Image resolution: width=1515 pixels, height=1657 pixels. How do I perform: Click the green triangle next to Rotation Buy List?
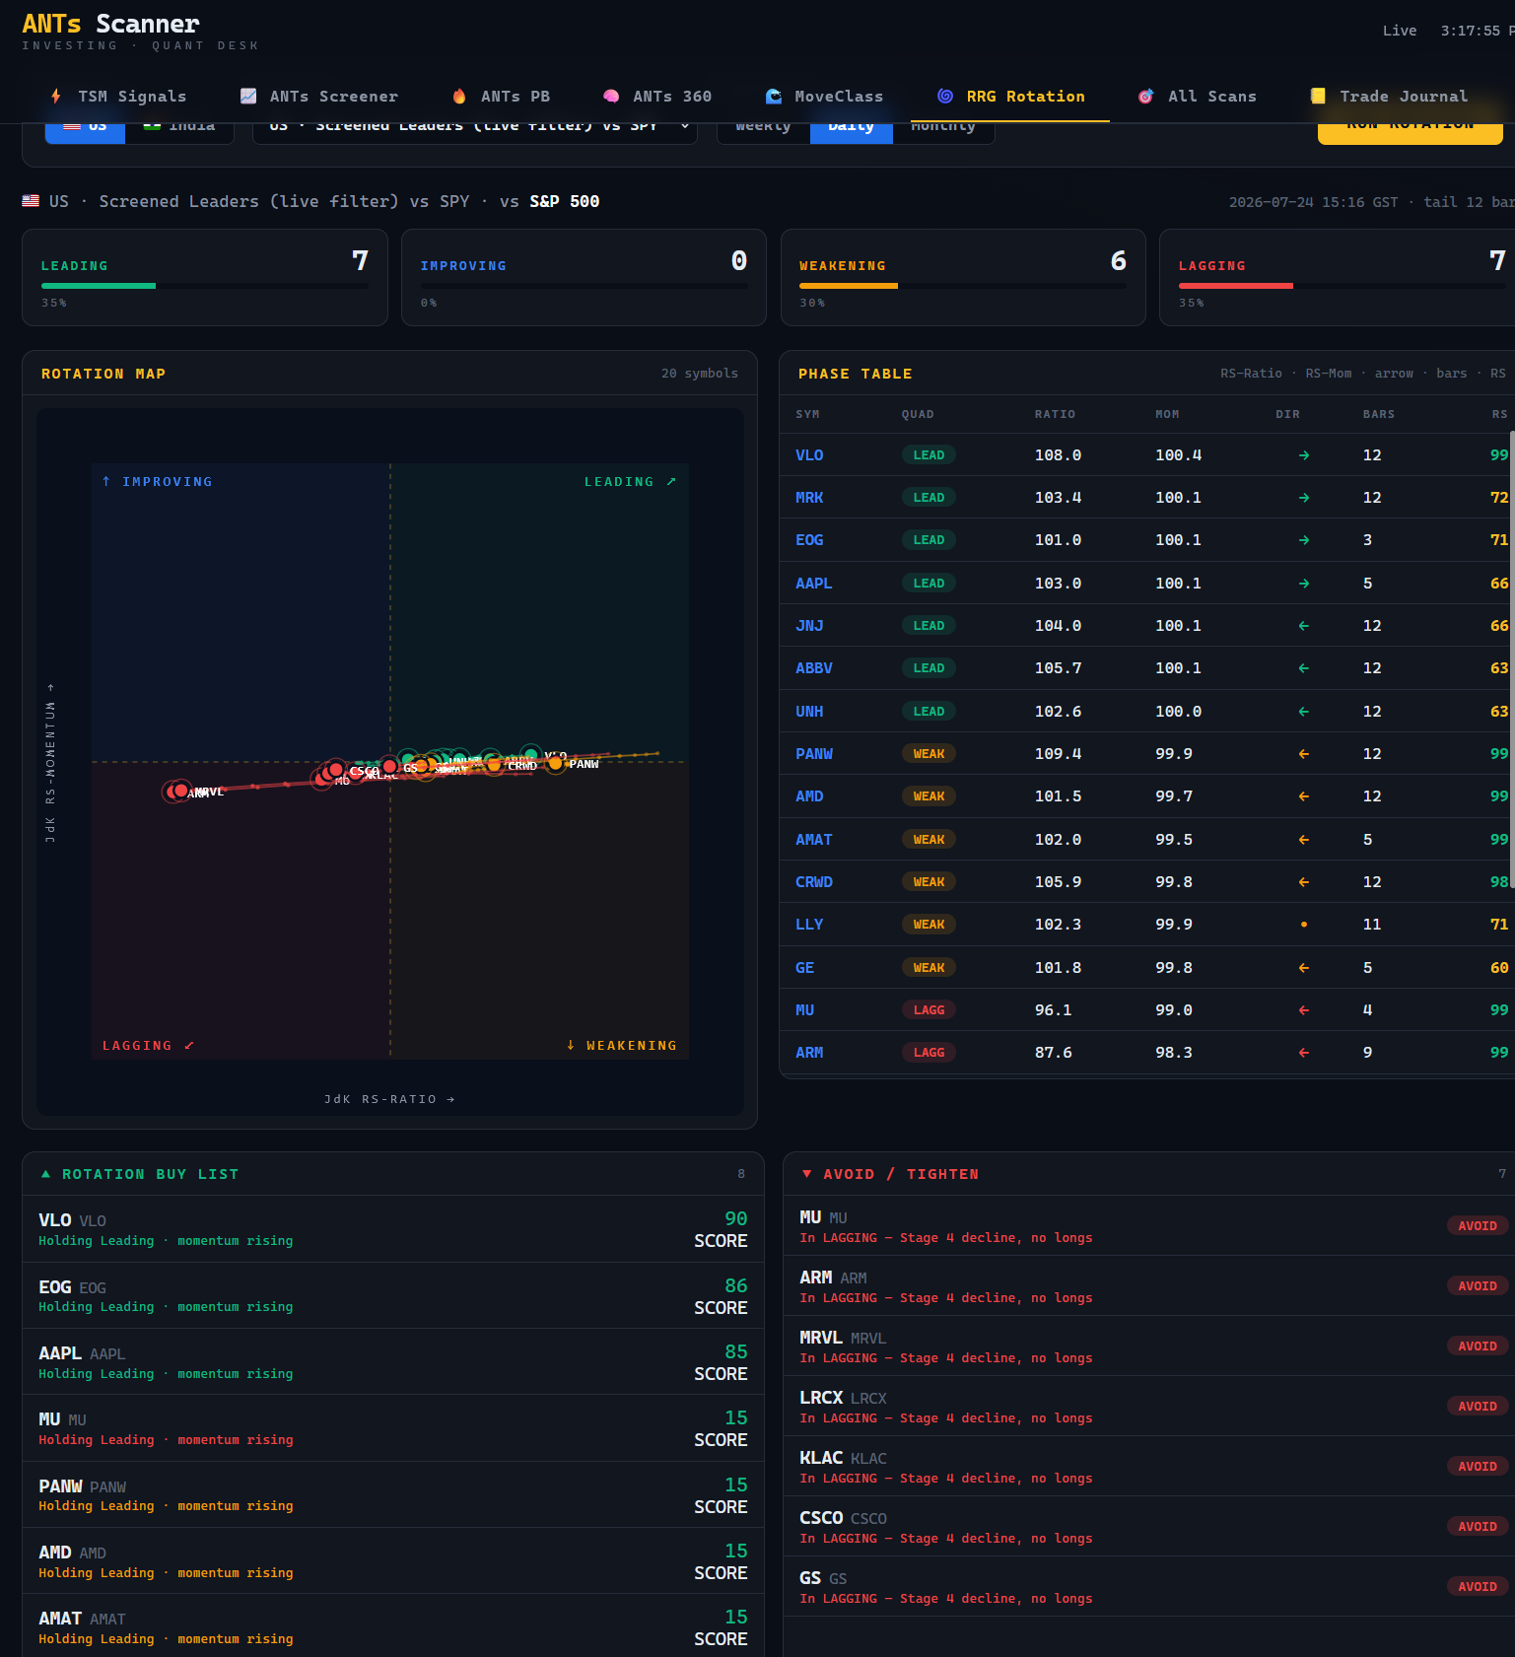[45, 1174]
